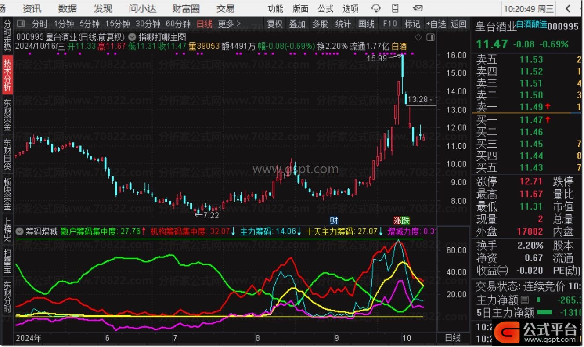Screen dimensions: 584x347
Task: Open 东财日资 sidebar tab
Action: (7, 154)
